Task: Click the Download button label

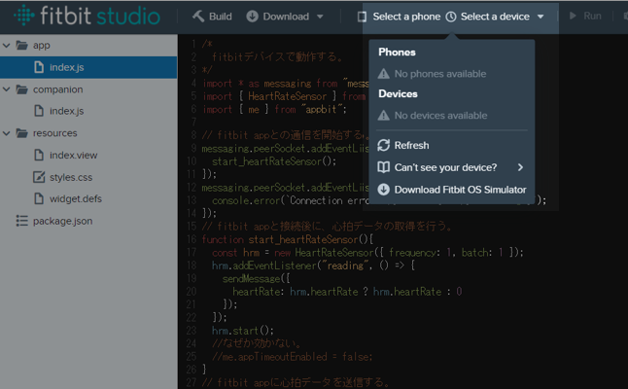Action: pyautogui.click(x=286, y=17)
